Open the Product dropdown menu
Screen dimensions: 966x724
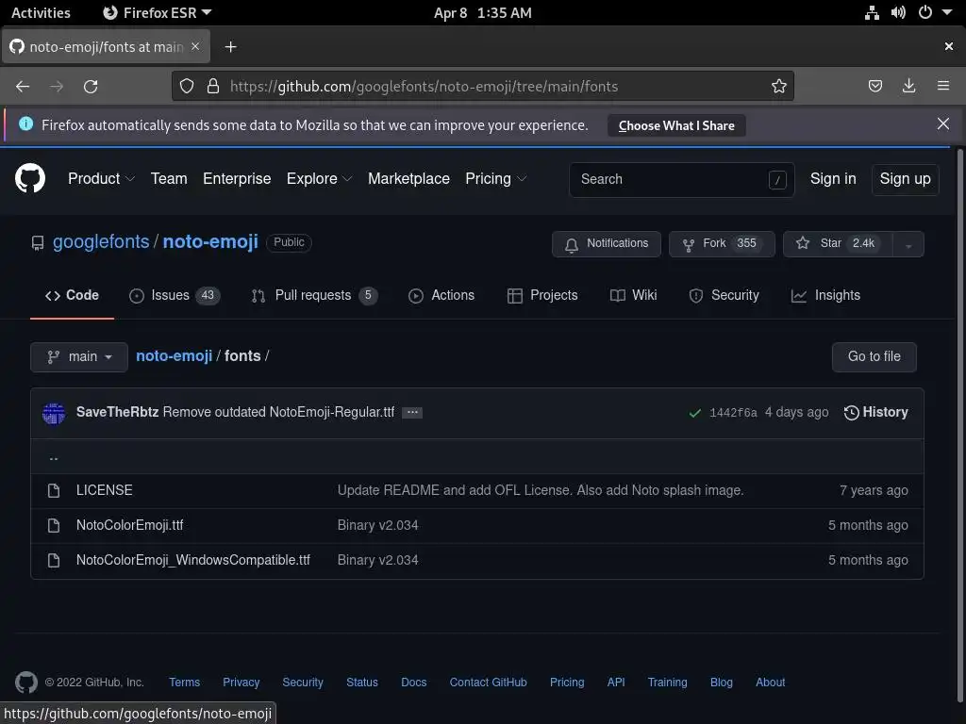tap(101, 178)
